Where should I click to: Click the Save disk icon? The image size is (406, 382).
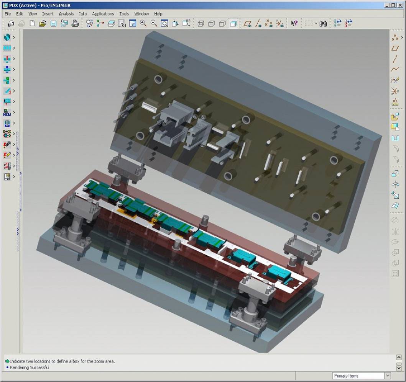tap(53, 23)
